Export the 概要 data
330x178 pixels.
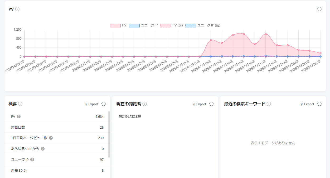(x=91, y=104)
